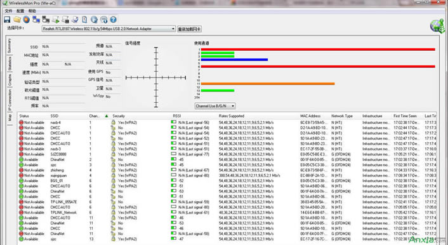Click the round target toolbar icon
The height and width of the screenshot is (245, 448).
pos(26,20)
